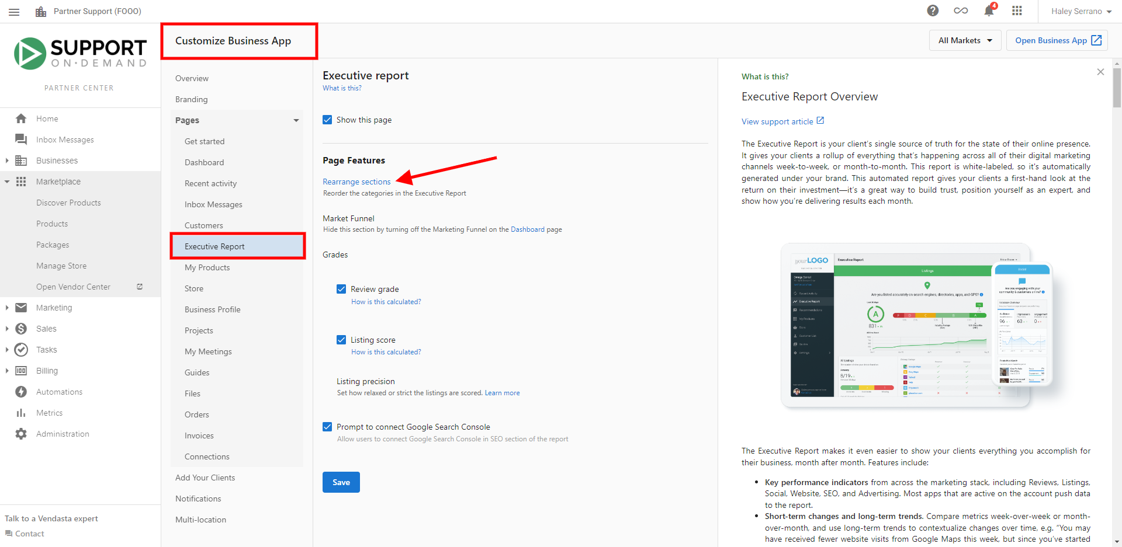The image size is (1122, 547).
Task: Expand the Sales tree arrow
Action: click(6, 329)
